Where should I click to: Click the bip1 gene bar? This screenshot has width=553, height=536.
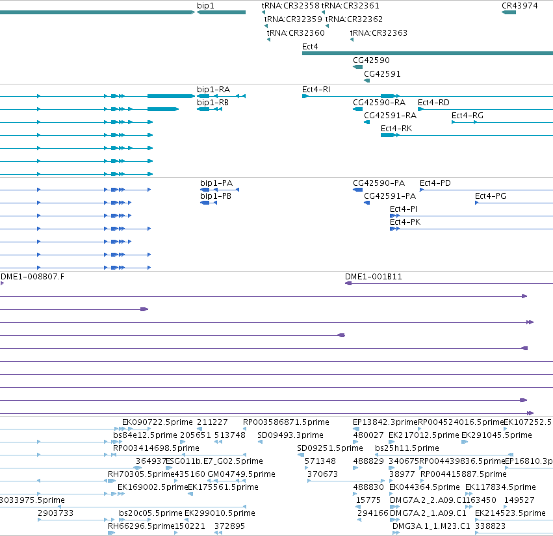(x=221, y=12)
